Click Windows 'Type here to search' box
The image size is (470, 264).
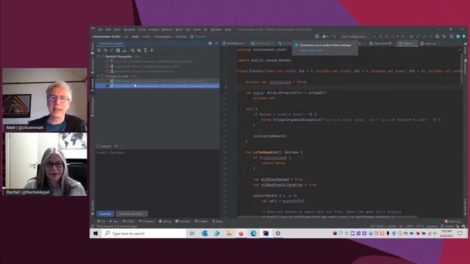click(144, 233)
